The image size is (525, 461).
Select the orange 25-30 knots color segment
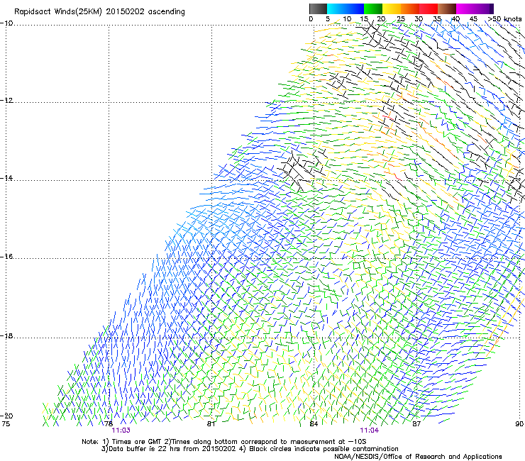click(x=410, y=9)
